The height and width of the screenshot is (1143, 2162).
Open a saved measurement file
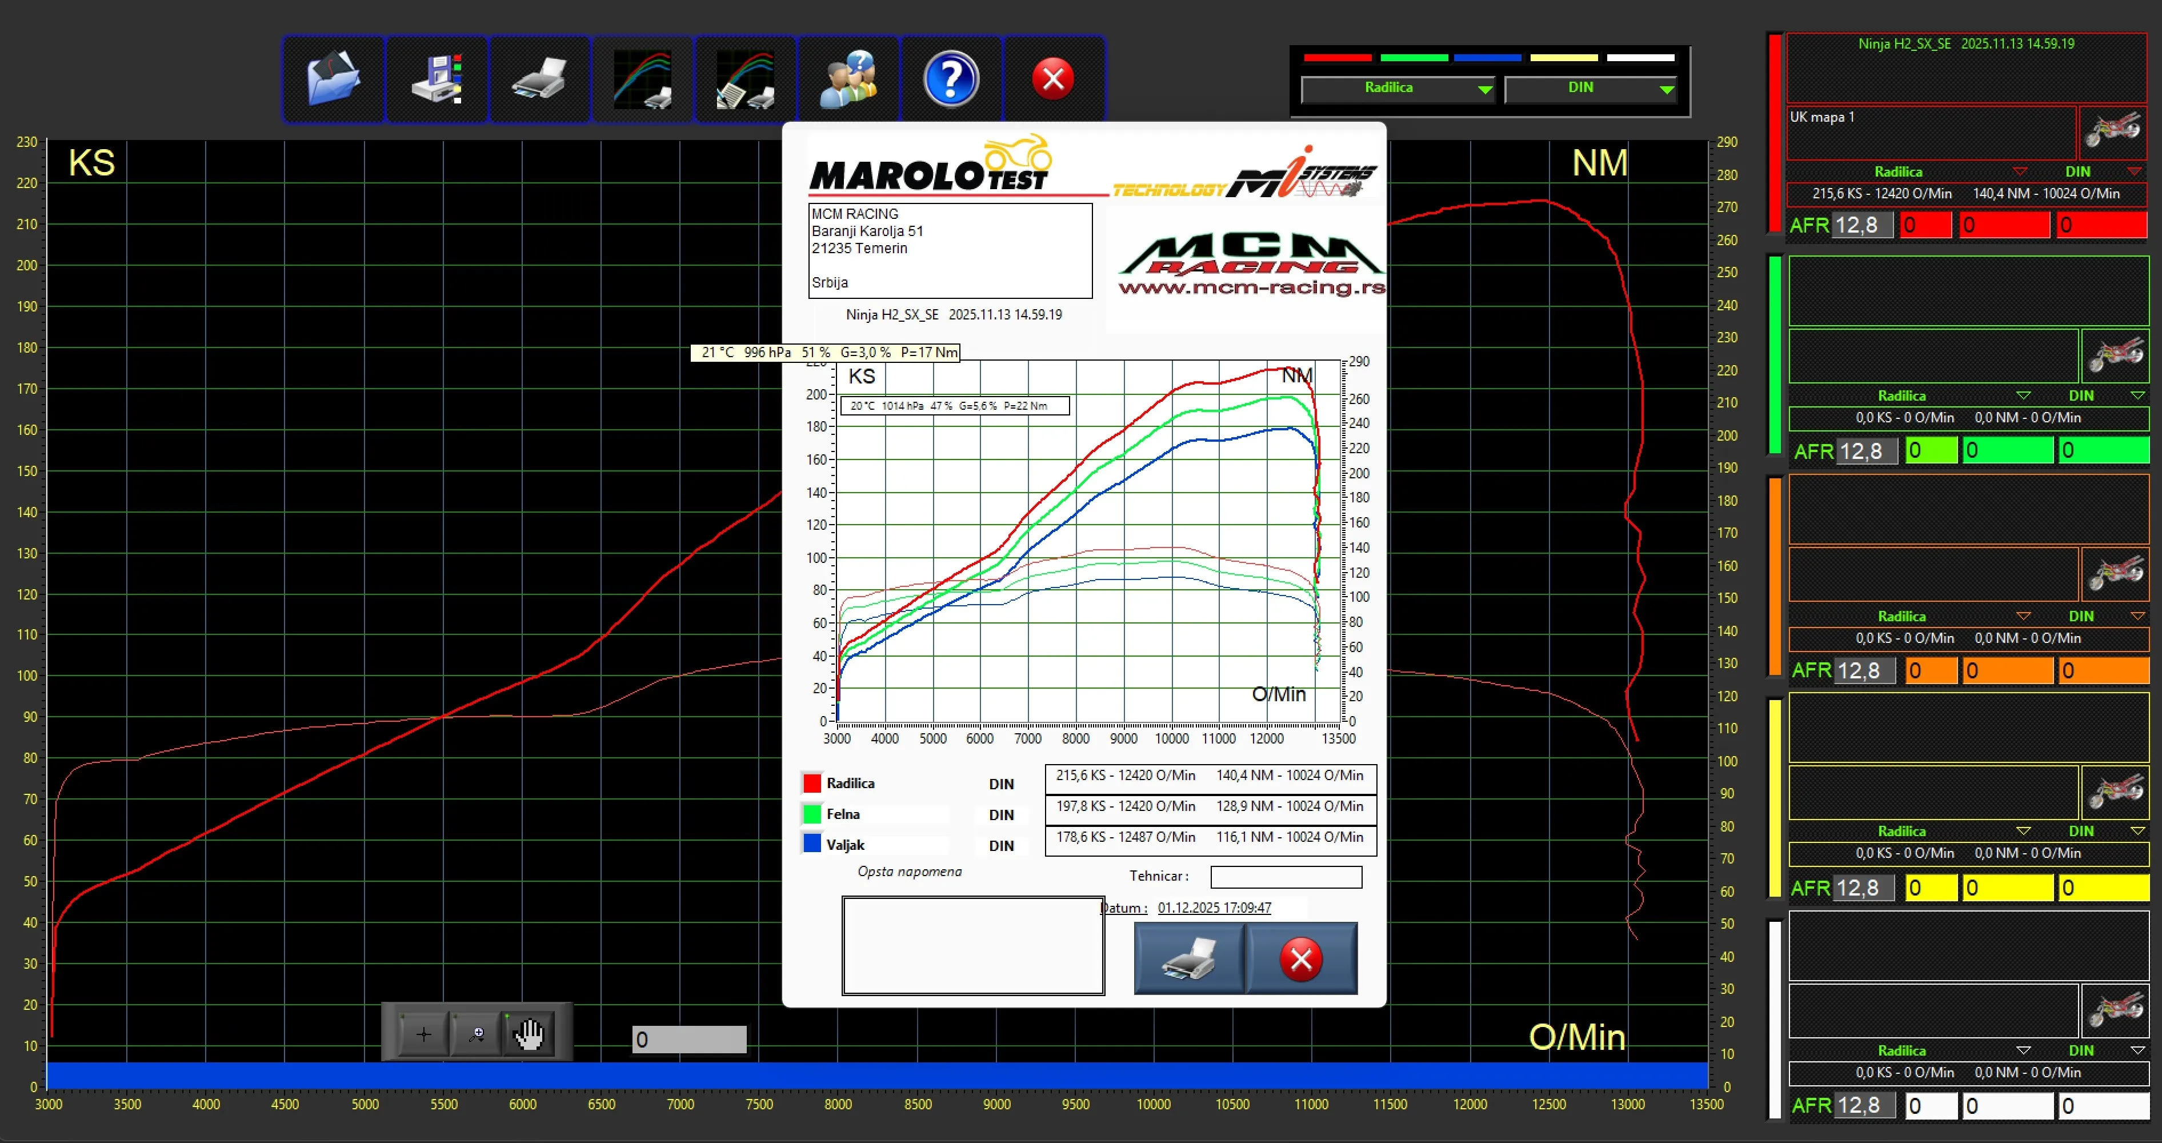click(333, 78)
